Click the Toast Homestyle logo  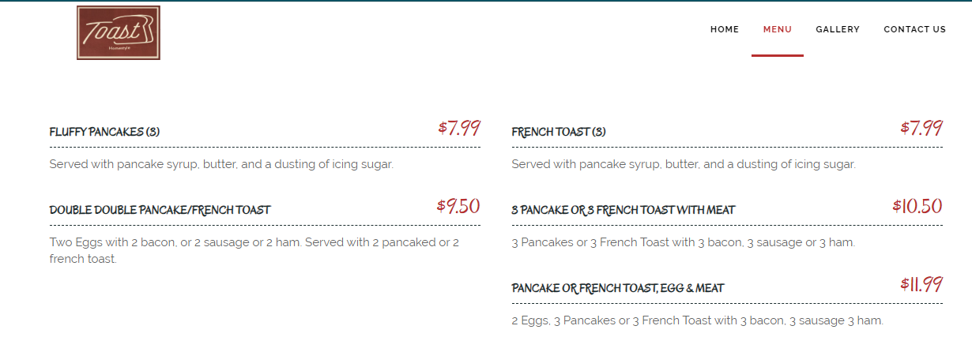click(x=119, y=32)
